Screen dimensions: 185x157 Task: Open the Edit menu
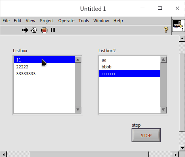[17, 21]
